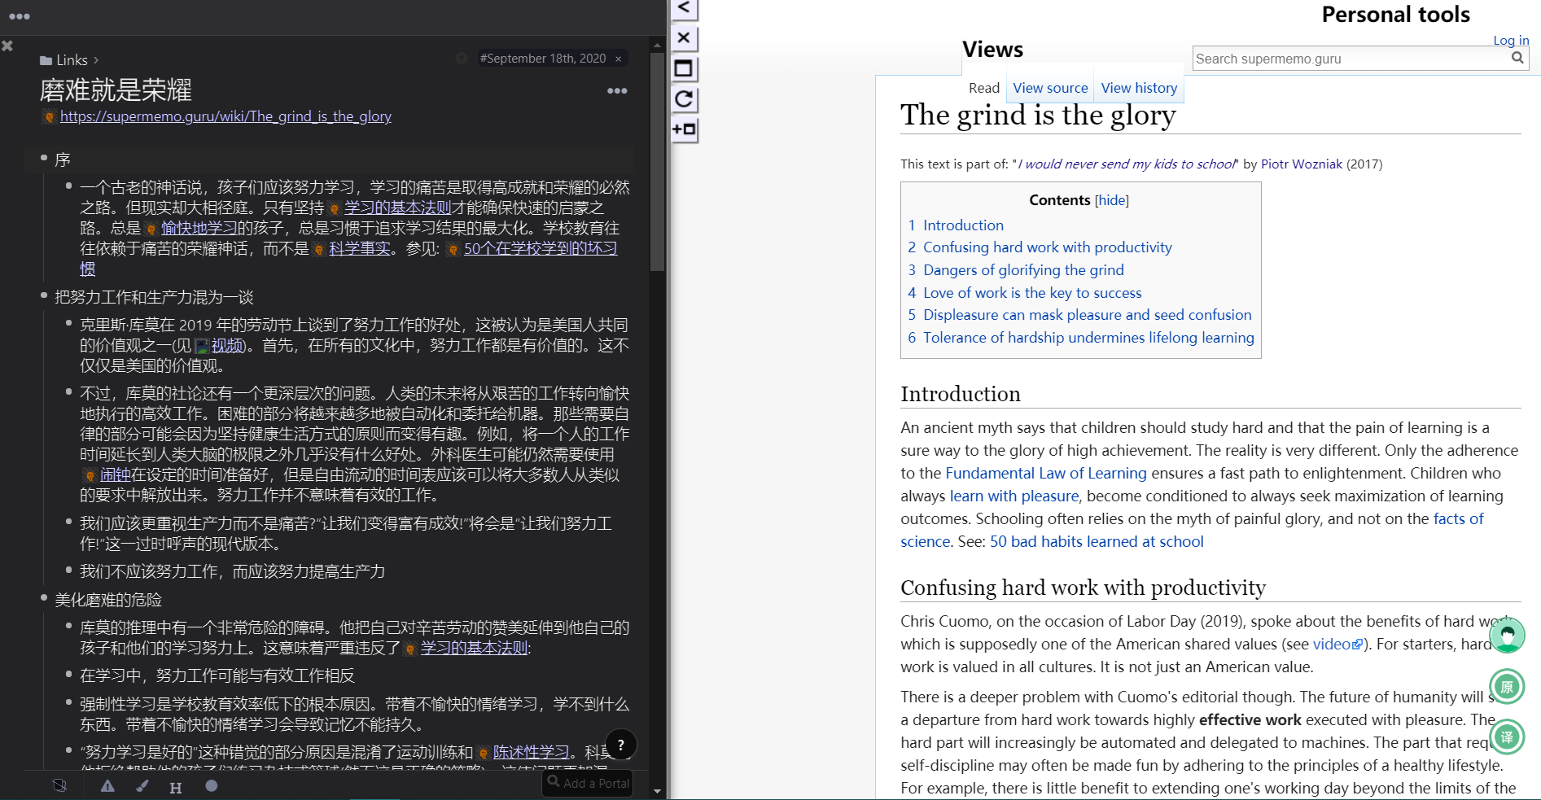This screenshot has width=1541, height=800.
Task: Click the #September 18th, 2020 tag
Action: click(543, 59)
